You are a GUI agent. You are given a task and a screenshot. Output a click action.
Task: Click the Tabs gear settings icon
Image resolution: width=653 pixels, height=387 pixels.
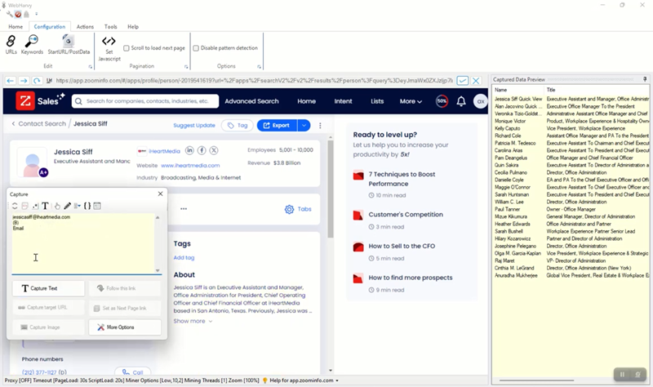[289, 209]
